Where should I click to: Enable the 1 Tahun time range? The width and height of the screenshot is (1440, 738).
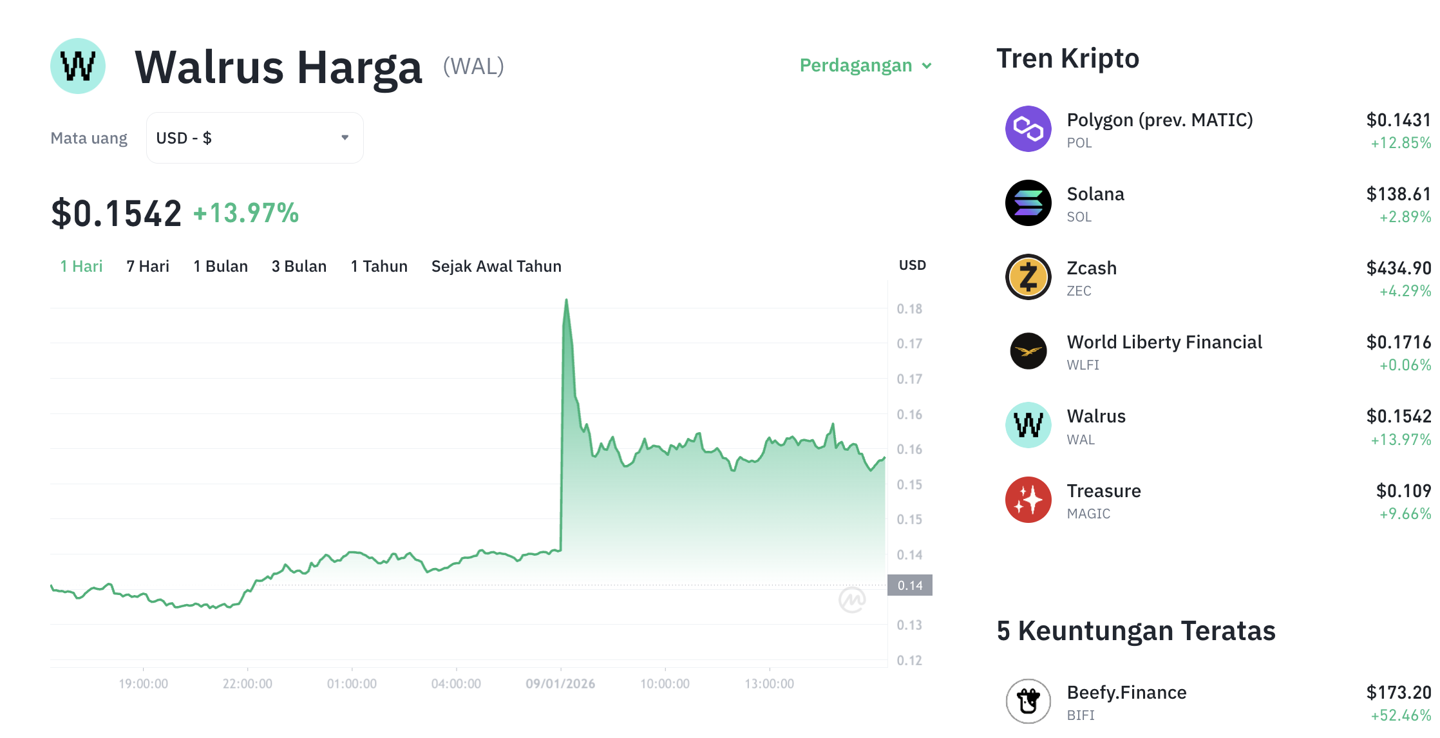click(x=379, y=266)
